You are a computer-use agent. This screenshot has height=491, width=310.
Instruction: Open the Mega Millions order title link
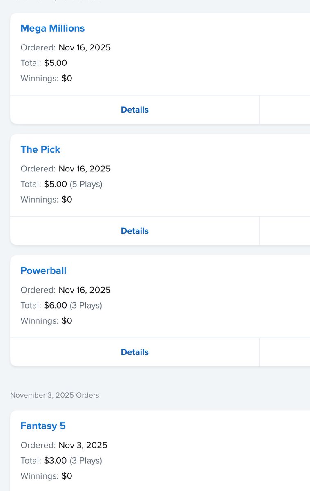point(52,28)
